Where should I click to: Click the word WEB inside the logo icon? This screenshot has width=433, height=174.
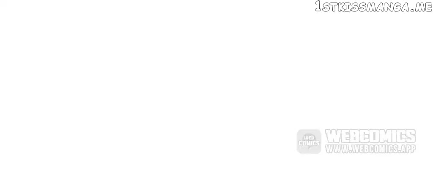point(309,138)
